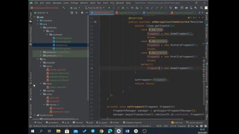Open Chrome from the taskbar
The width and height of the screenshot is (239, 134).
[102, 131]
